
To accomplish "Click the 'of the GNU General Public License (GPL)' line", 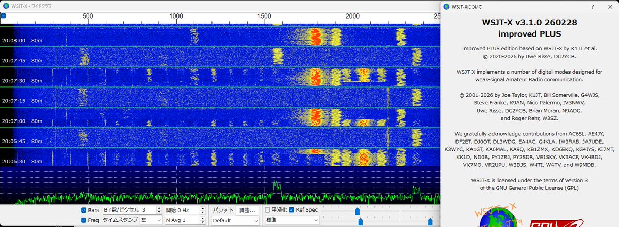I will pyautogui.click(x=529, y=188).
